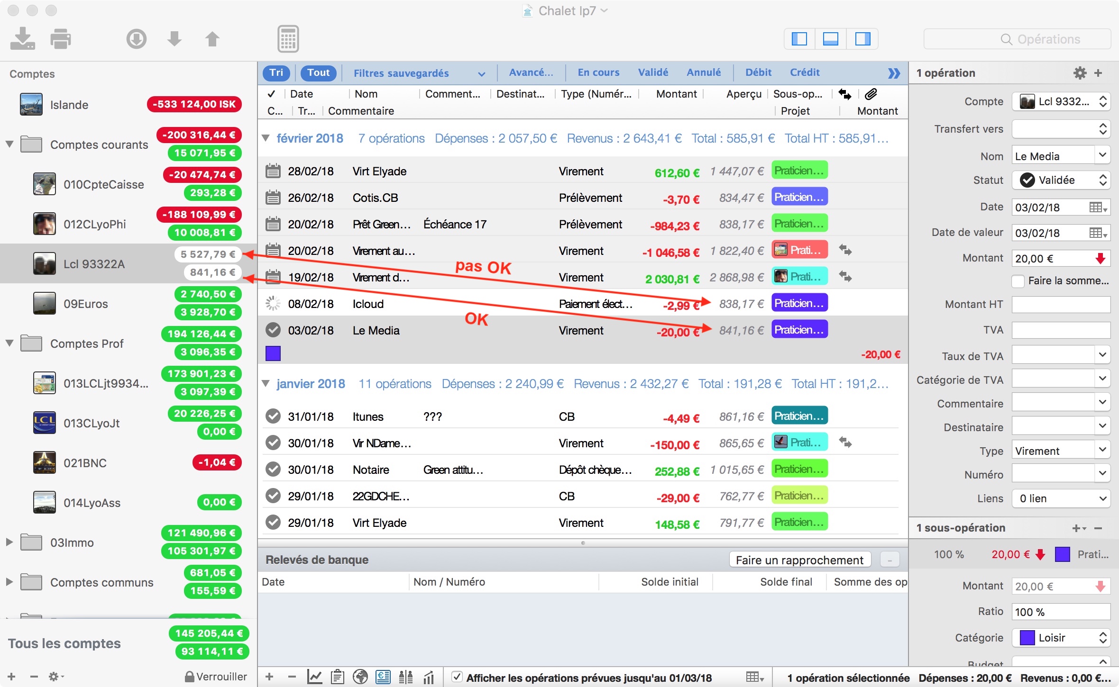Click the calculator icon in the toolbar
This screenshot has height=687, width=1119.
288,39
